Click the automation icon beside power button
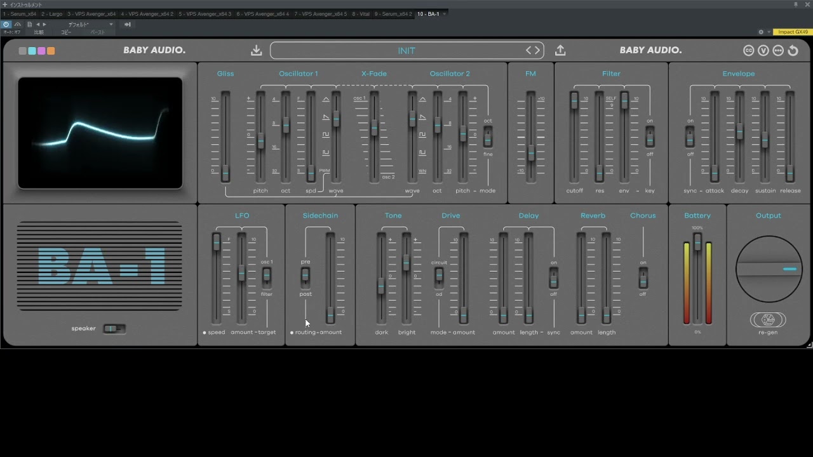This screenshot has width=813, height=457. coord(18,24)
